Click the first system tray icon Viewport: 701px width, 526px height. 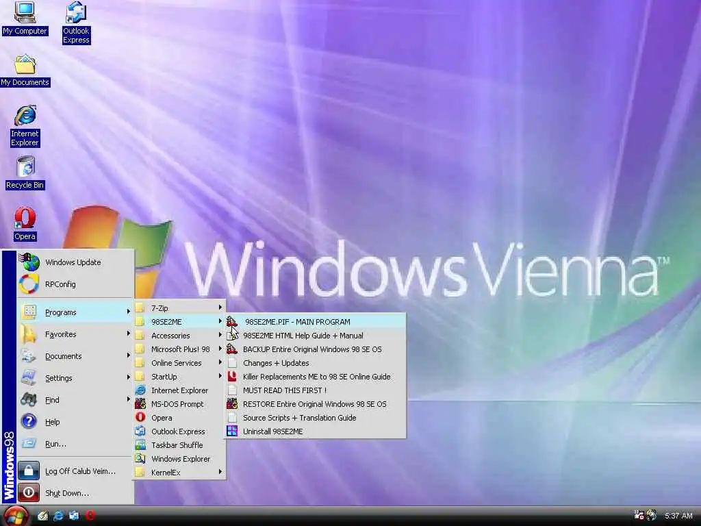[639, 515]
